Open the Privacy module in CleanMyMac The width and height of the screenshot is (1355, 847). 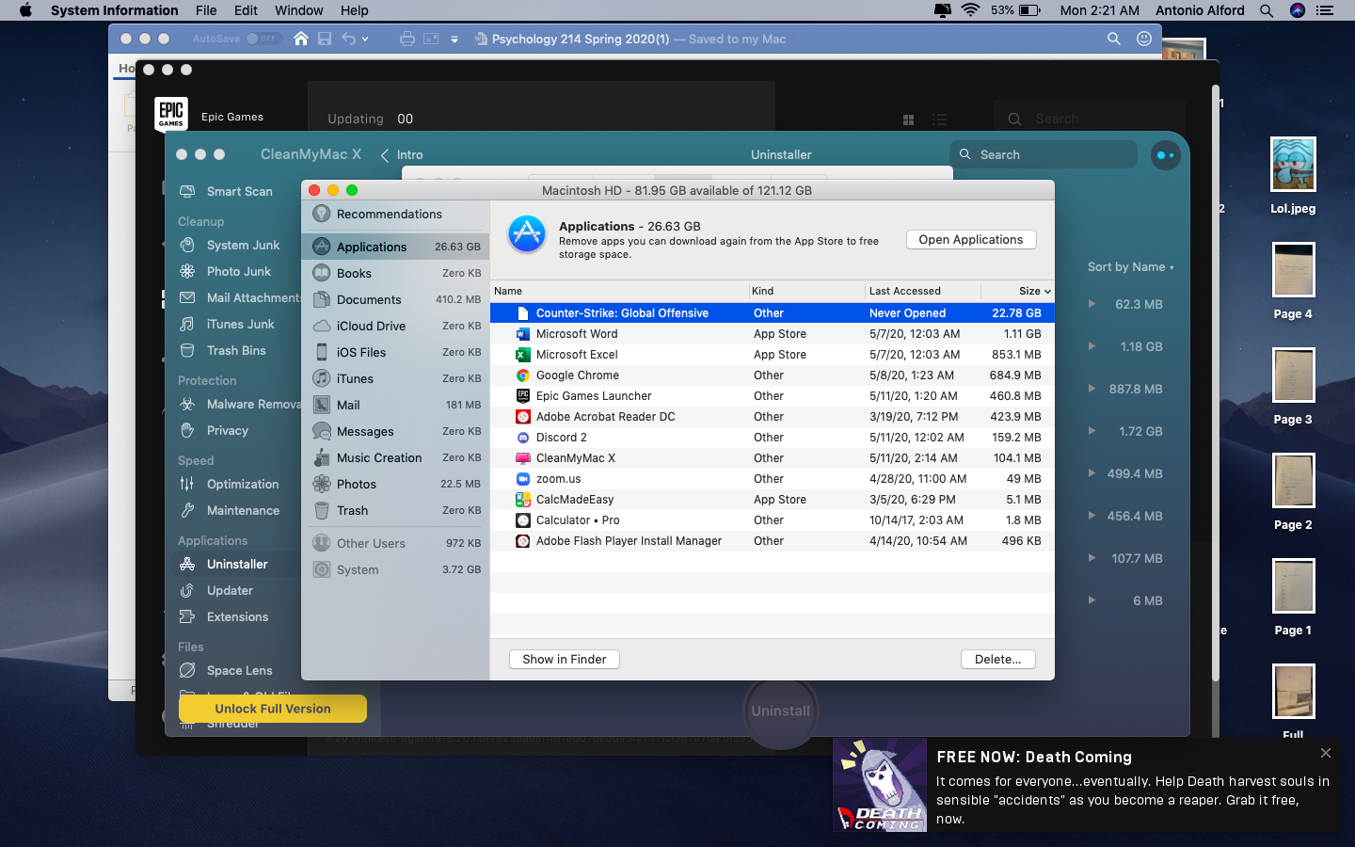pyautogui.click(x=214, y=430)
